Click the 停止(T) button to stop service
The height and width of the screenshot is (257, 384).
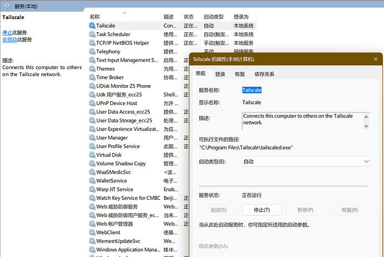[262, 210]
